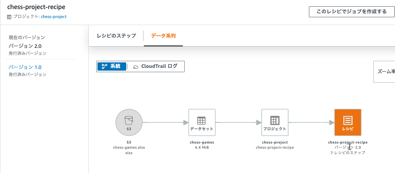
Task: Select the データセット node icon
Action: pos(202,122)
